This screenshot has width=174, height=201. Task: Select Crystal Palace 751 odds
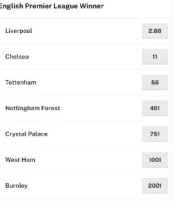click(x=155, y=134)
